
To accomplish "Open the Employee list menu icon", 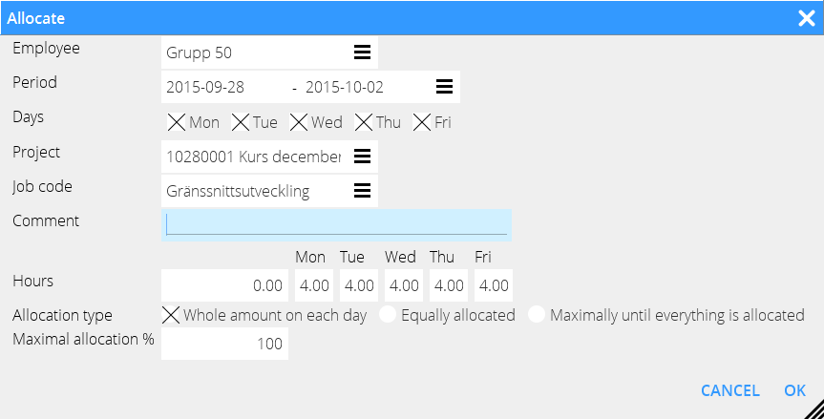I will pyautogui.click(x=363, y=52).
